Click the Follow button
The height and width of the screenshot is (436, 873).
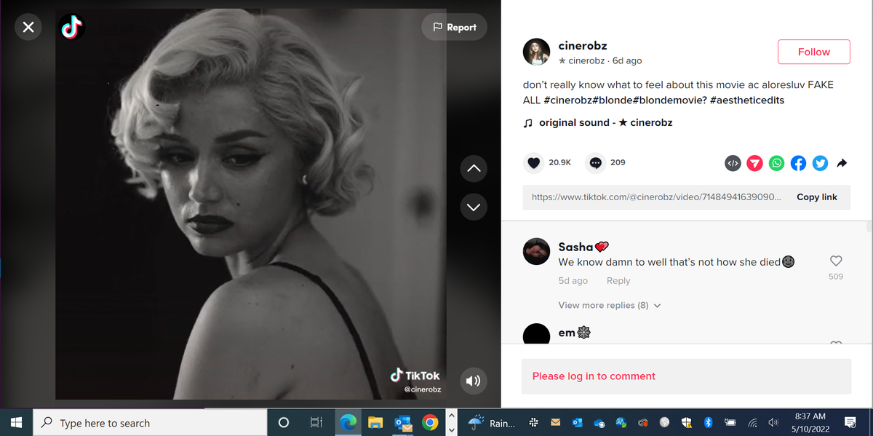click(x=813, y=52)
